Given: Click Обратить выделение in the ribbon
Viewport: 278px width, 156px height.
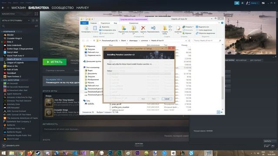Looking at the screenshot, I should pos(205,33).
